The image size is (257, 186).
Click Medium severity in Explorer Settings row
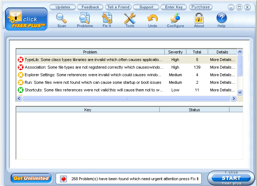(175, 75)
